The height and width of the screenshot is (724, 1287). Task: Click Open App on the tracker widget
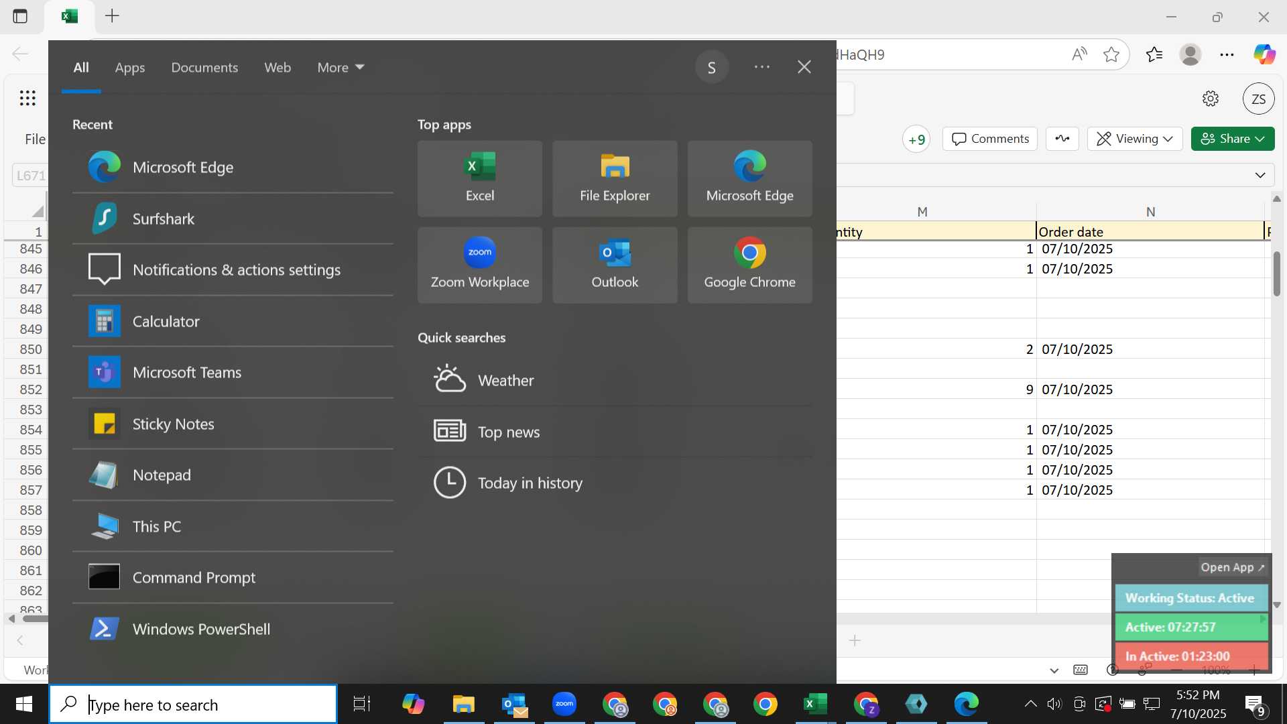pos(1233,567)
